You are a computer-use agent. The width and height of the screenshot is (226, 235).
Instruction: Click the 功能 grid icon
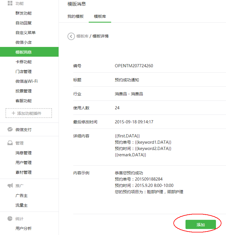click(10, 3)
